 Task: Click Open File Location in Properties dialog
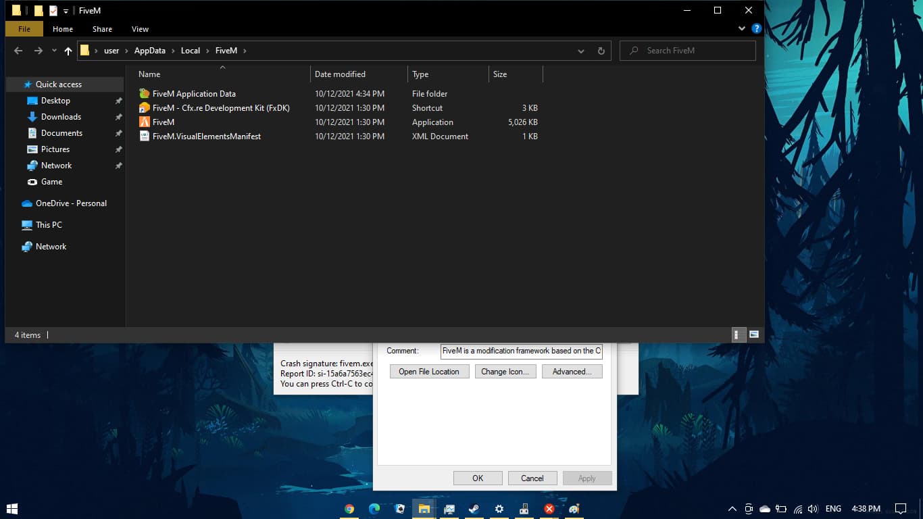tap(429, 372)
